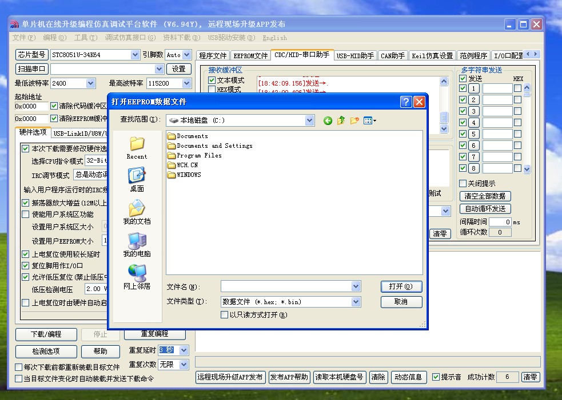Click the 发布APP帮助 button
The height and width of the screenshot is (400, 562).
pos(289,377)
